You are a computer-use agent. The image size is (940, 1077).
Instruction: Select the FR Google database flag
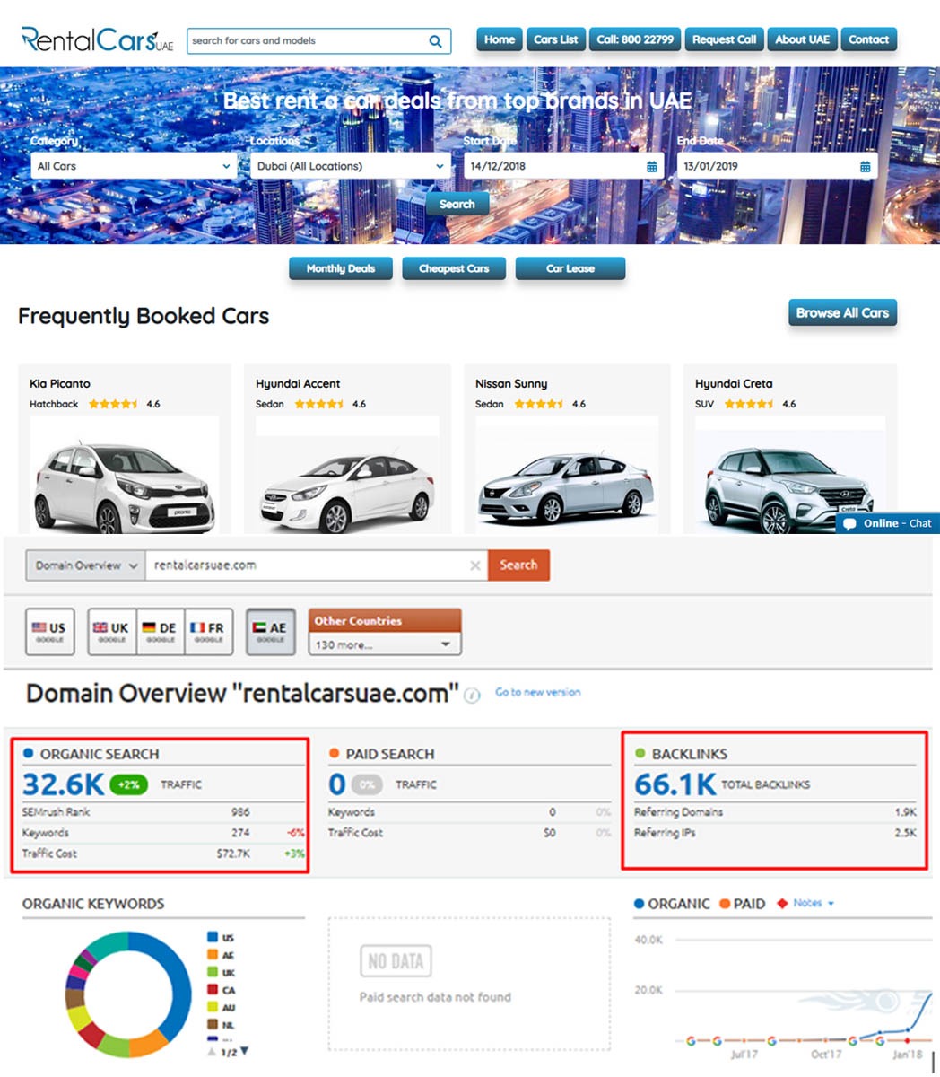click(x=208, y=632)
